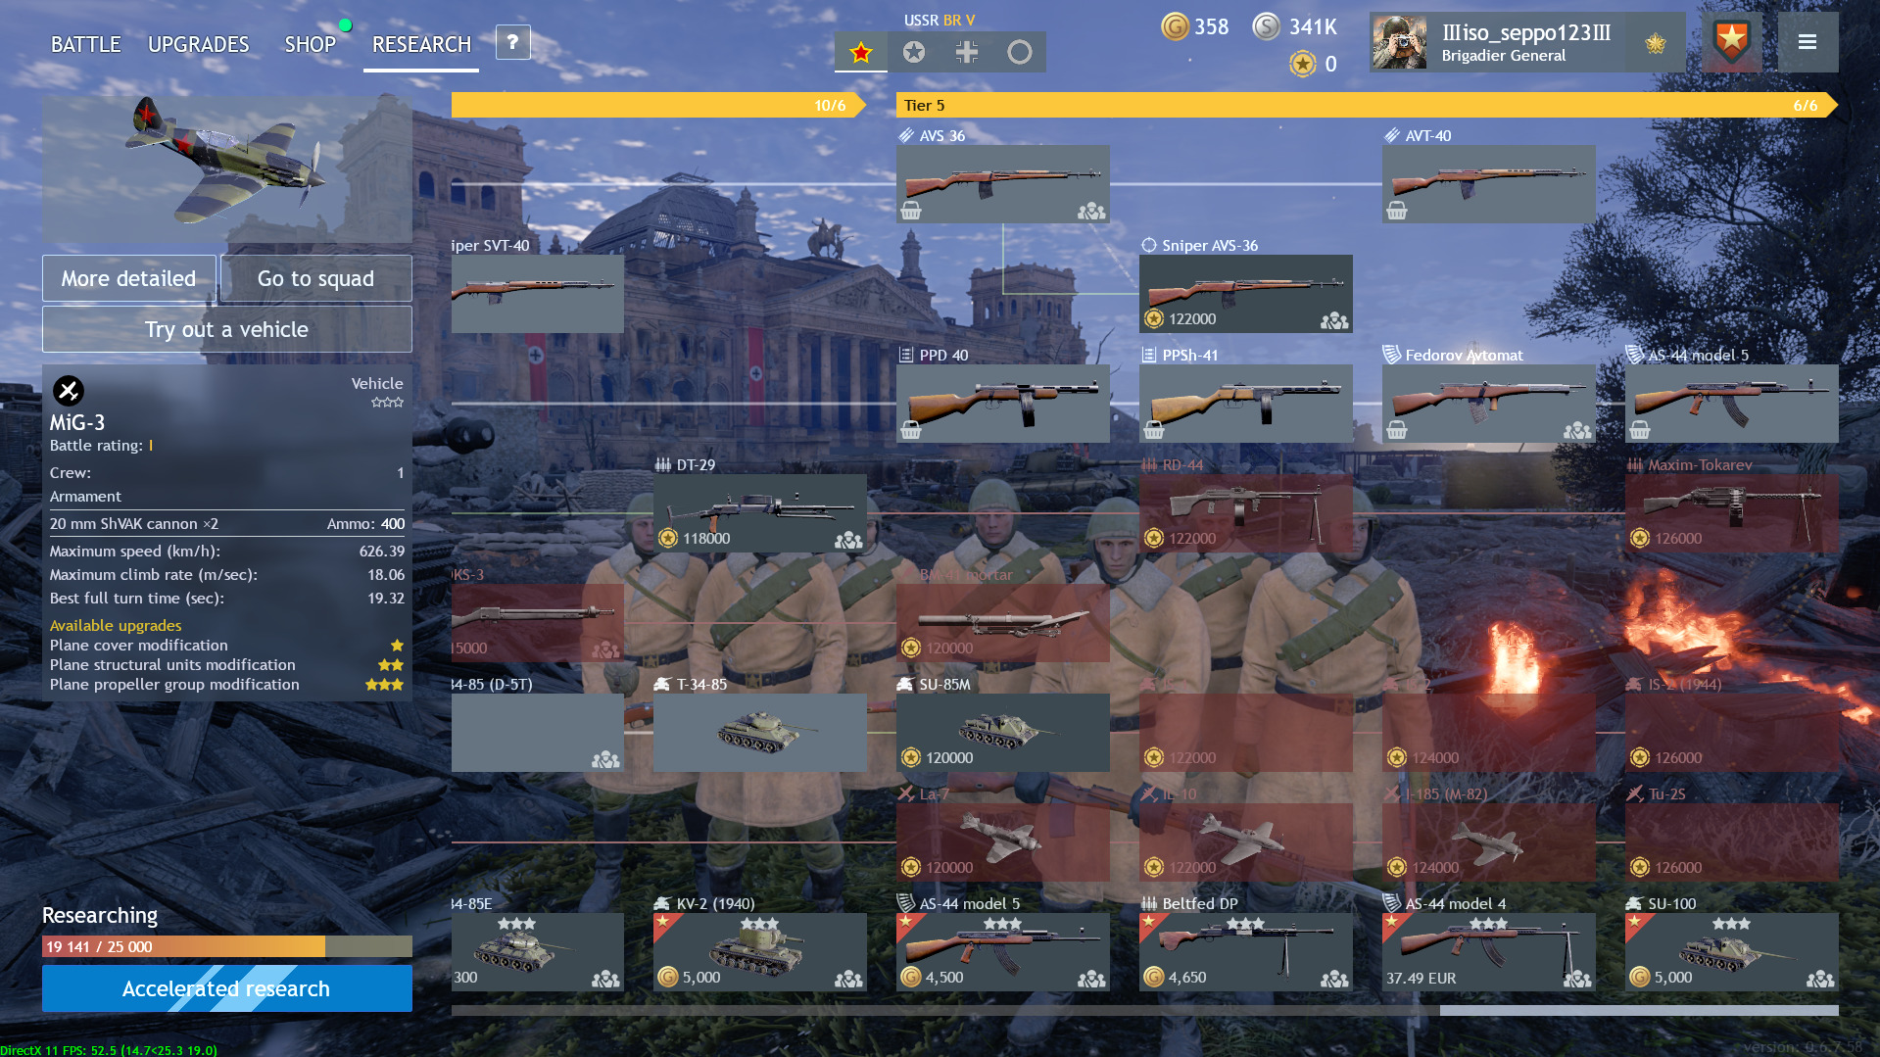Click the shop basket icon on AVT-40
The image size is (1880, 1057).
(1397, 210)
